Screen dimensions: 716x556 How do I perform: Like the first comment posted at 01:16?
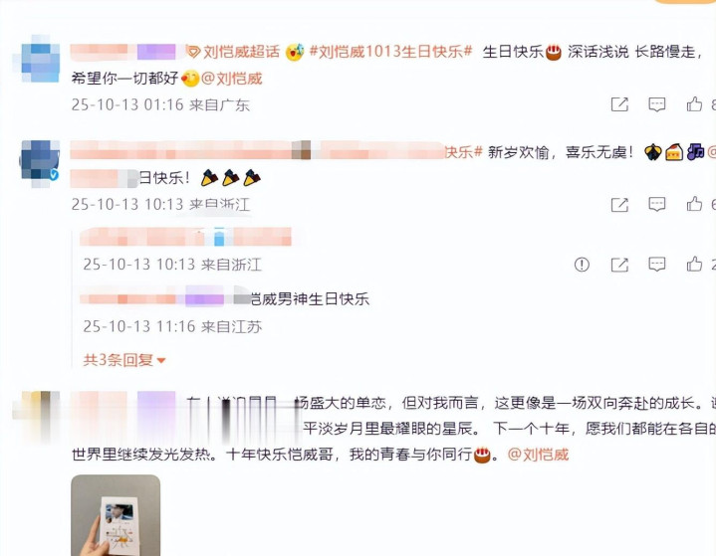[x=694, y=104]
